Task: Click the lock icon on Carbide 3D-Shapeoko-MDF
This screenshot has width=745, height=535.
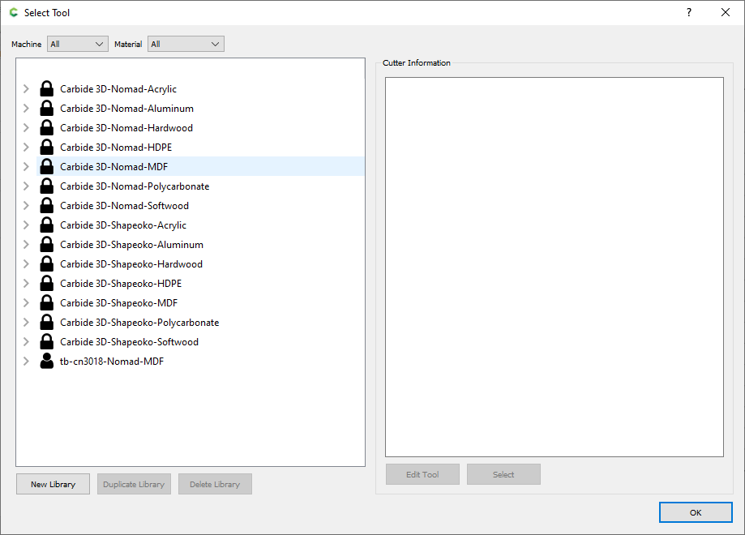Action: coord(46,302)
